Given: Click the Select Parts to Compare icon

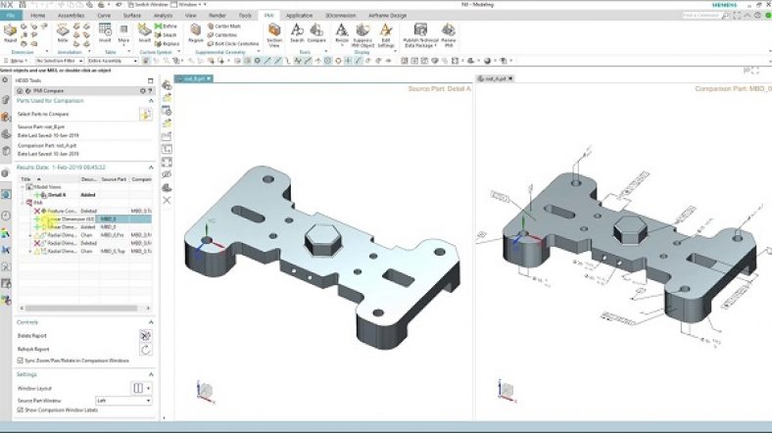Looking at the screenshot, I should coord(146,115).
